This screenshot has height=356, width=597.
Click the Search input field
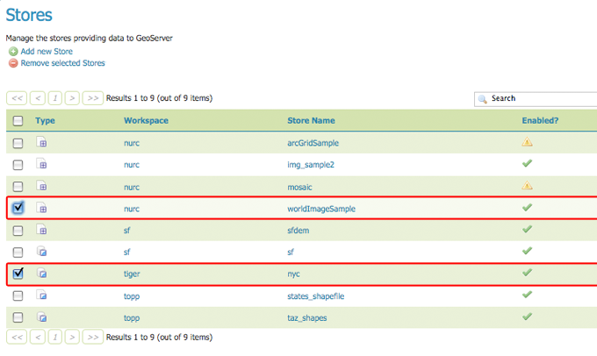tap(540, 98)
